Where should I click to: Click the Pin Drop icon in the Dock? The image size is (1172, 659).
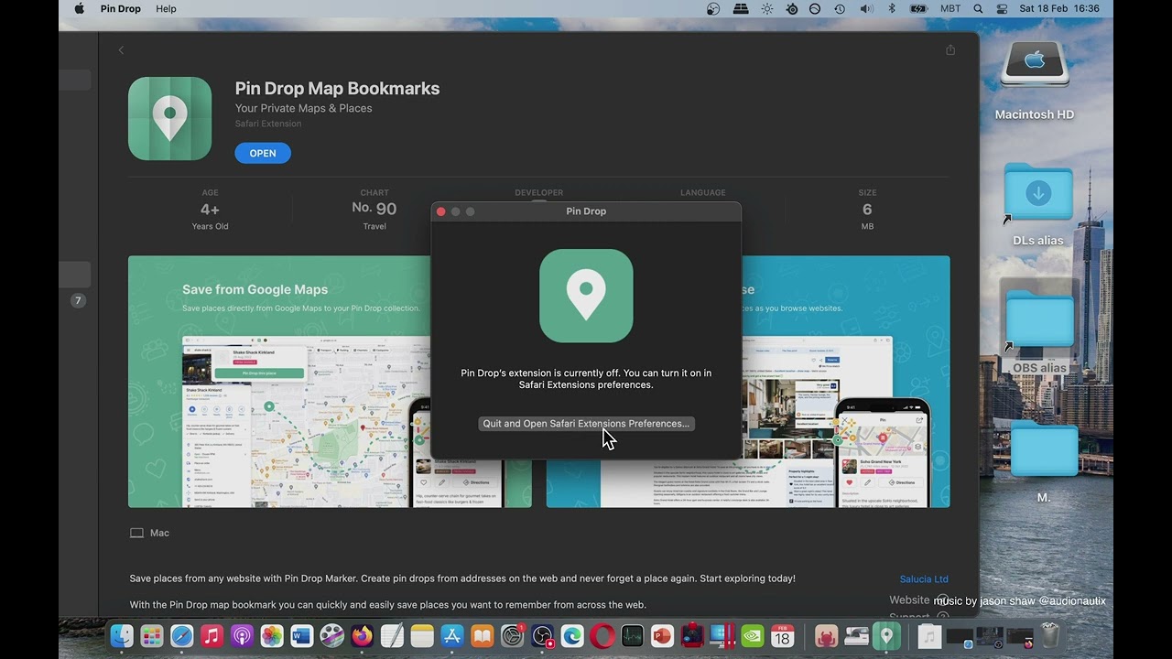pos(886,636)
